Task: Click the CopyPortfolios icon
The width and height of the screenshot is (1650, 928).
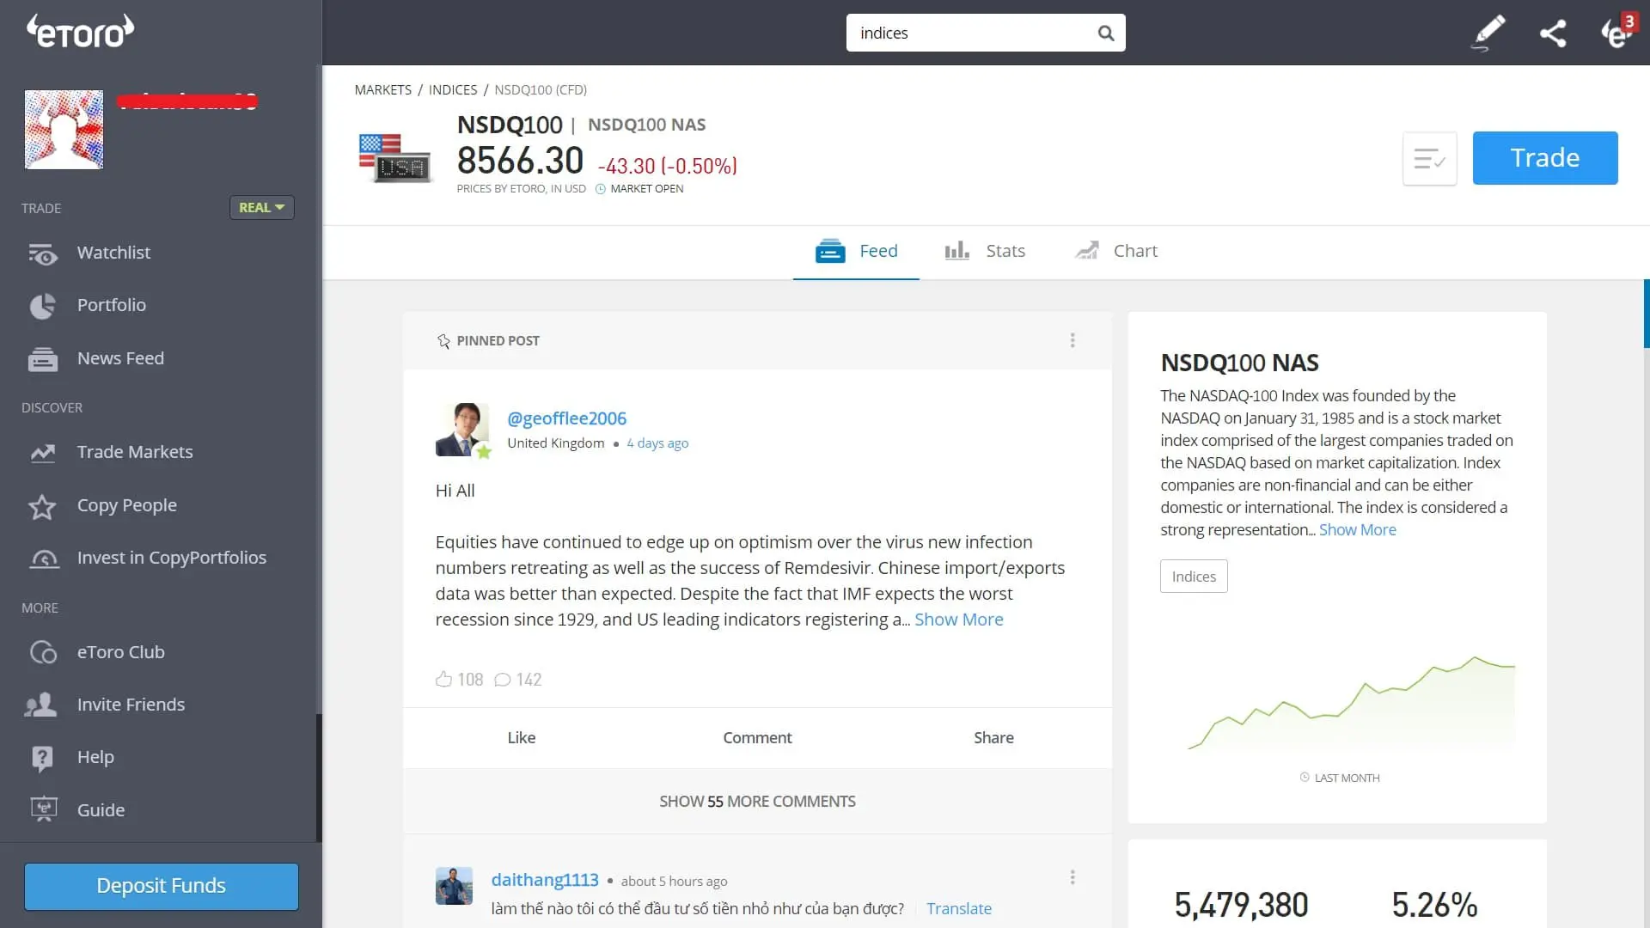Action: pyautogui.click(x=44, y=559)
